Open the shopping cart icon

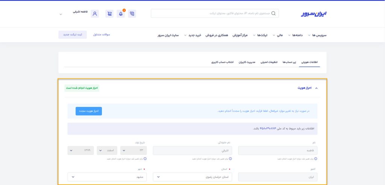(x=109, y=14)
